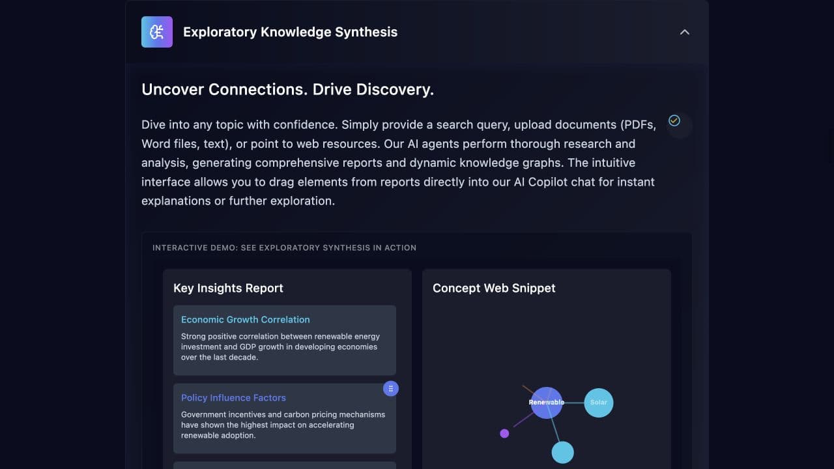Select the Renewable node in the concept web

point(547,403)
